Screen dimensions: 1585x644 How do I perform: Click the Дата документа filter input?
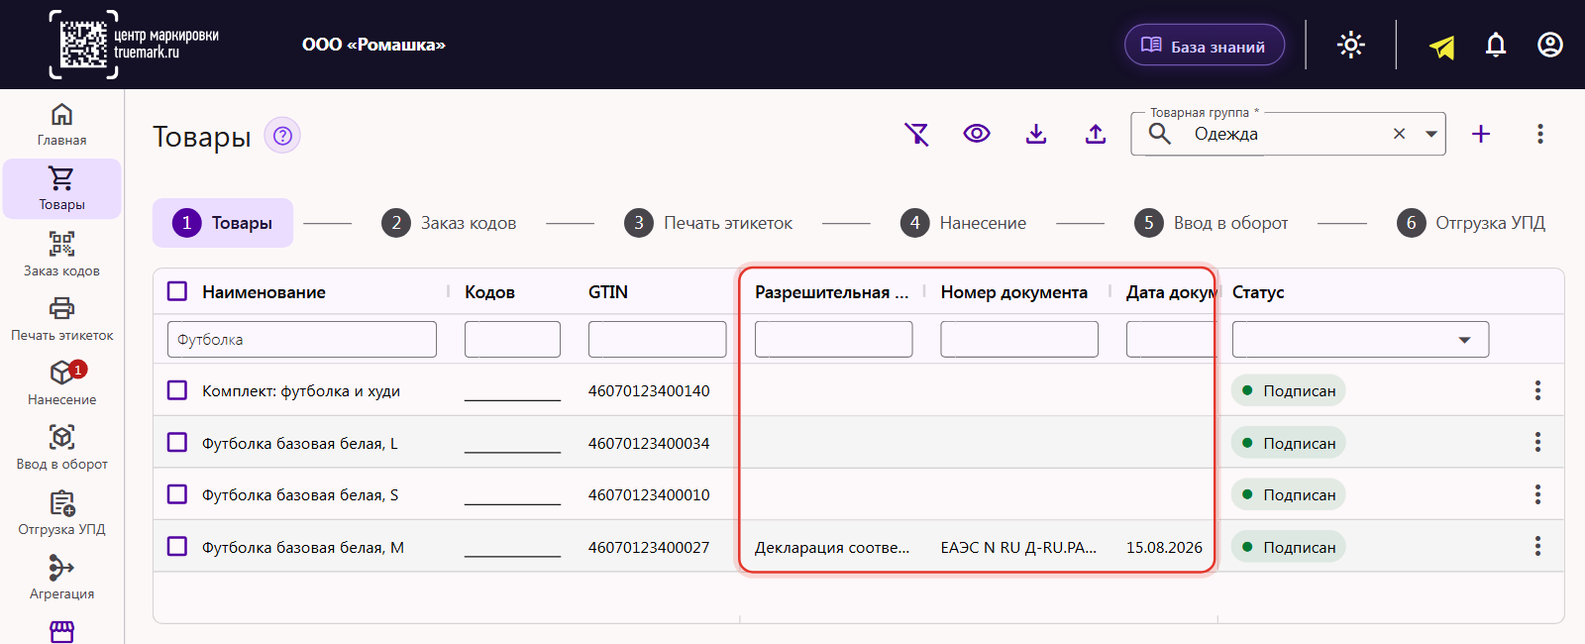[x=1170, y=339]
